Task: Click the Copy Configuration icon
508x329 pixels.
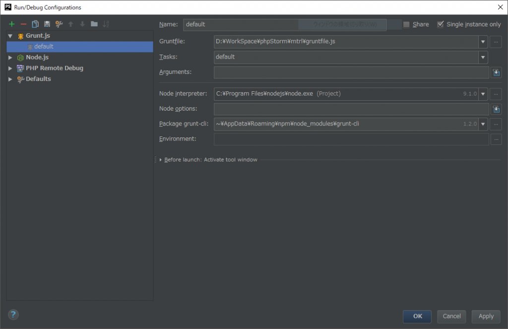Action: (35, 24)
